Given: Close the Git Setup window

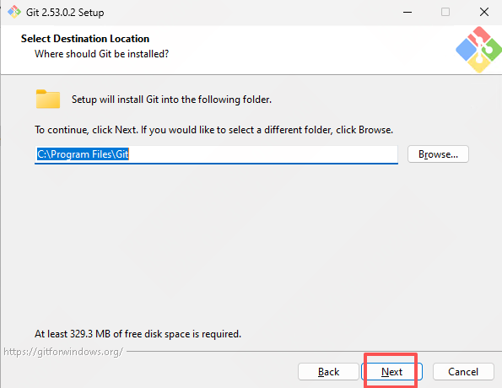Looking at the screenshot, I should click(484, 12).
